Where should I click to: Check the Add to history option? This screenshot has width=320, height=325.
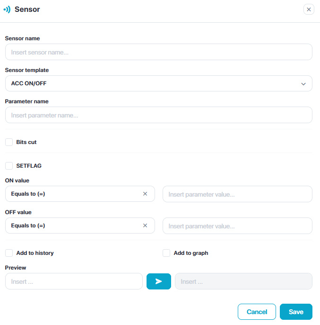click(x=9, y=253)
